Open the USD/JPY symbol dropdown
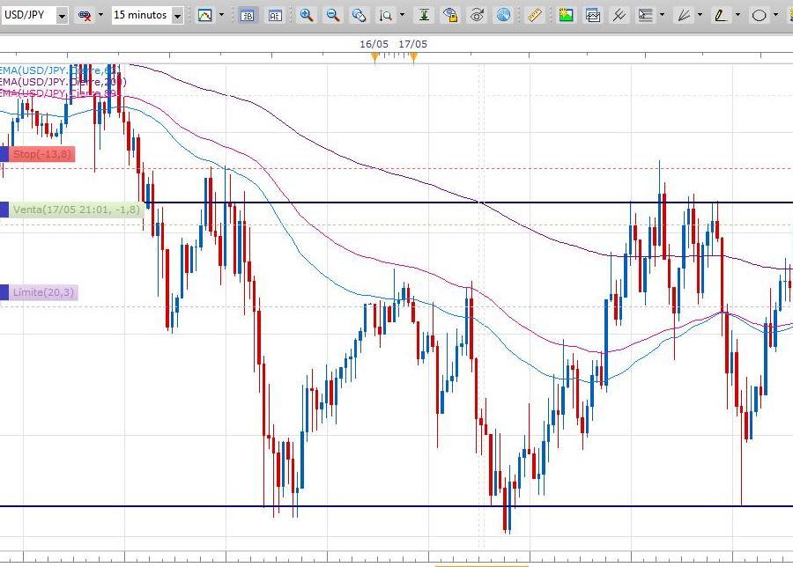793x567 pixels. click(62, 16)
